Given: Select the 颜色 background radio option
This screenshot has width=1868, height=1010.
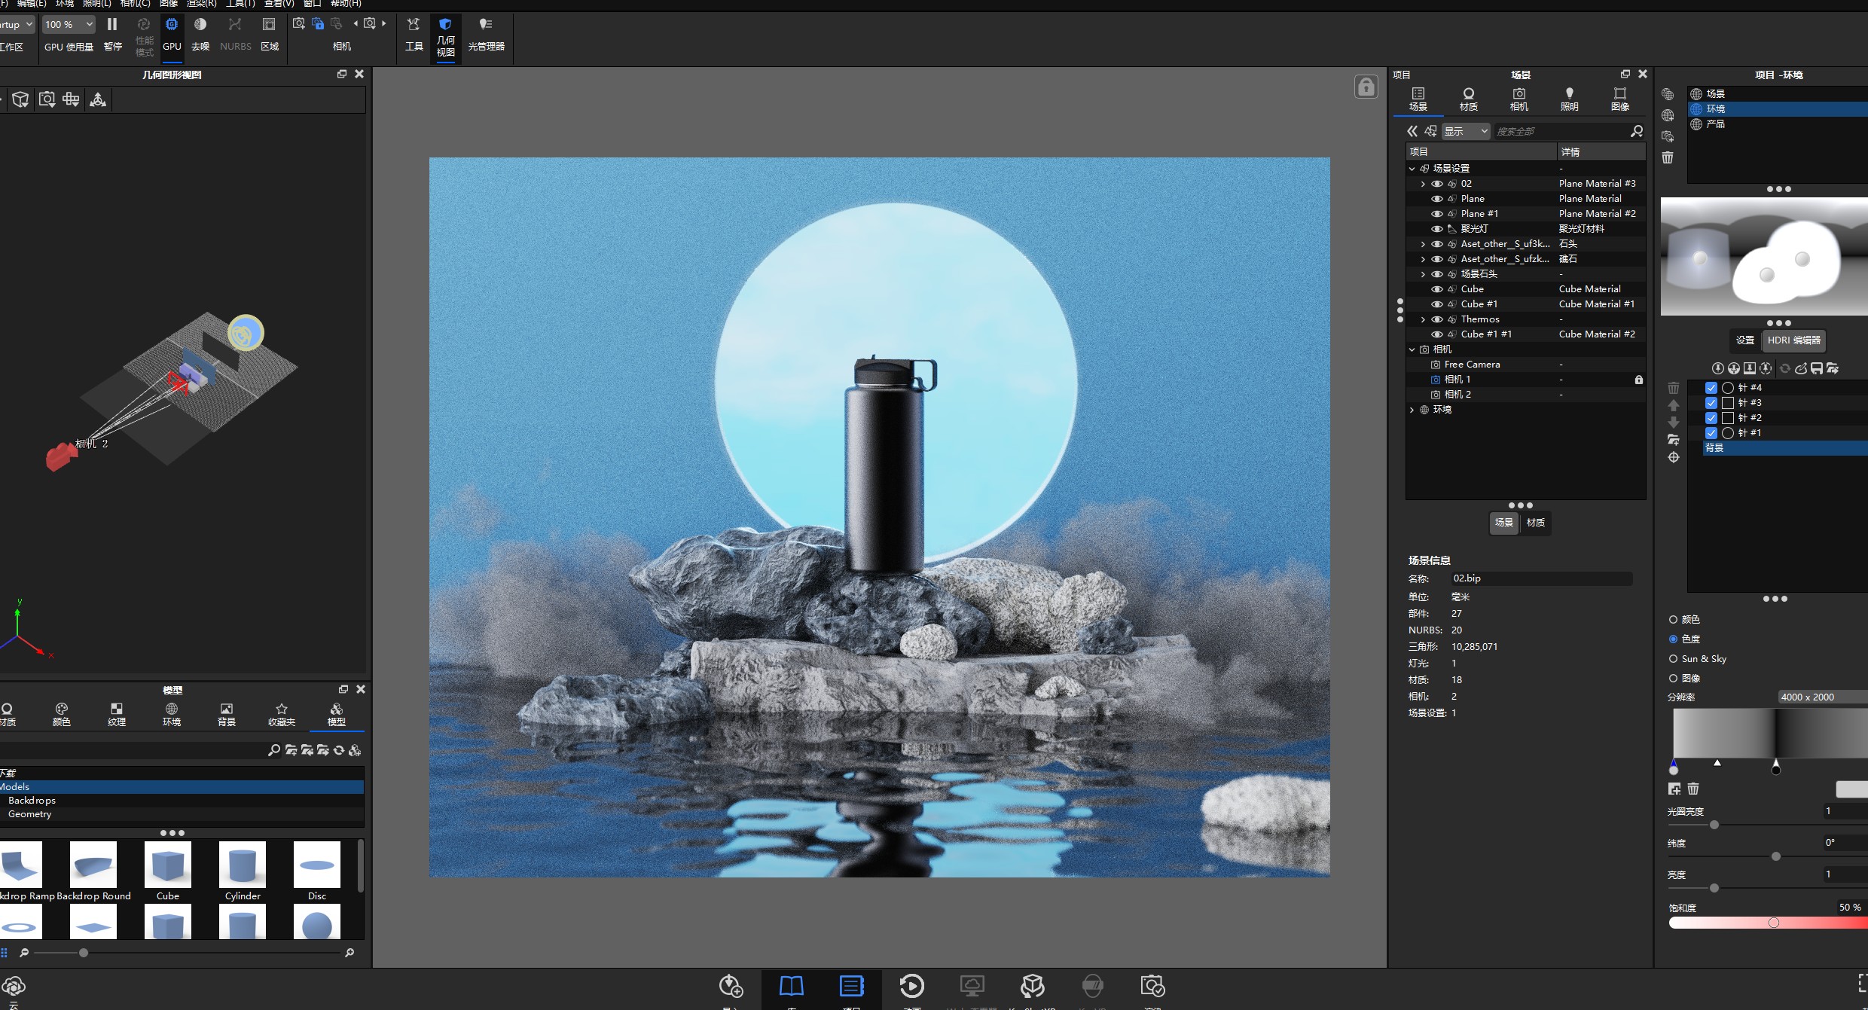Looking at the screenshot, I should coord(1673,620).
